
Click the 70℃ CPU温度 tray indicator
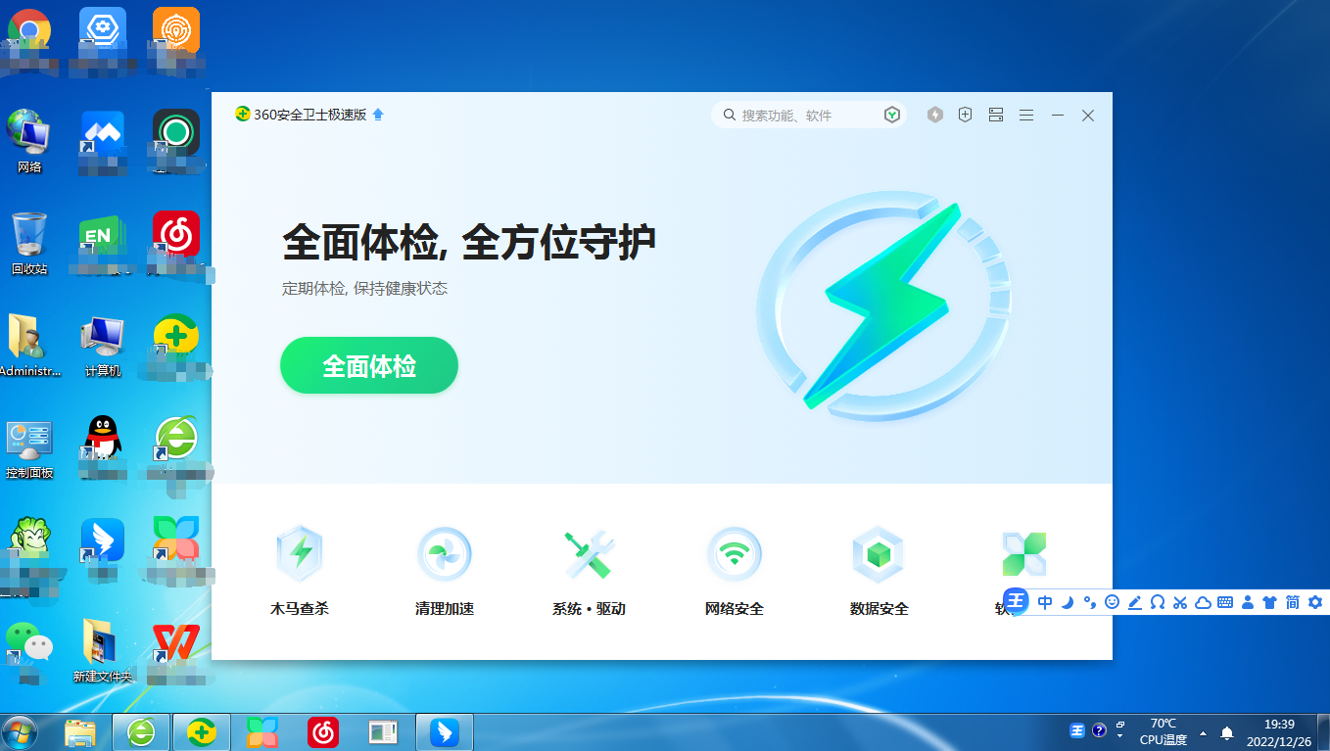(1163, 731)
